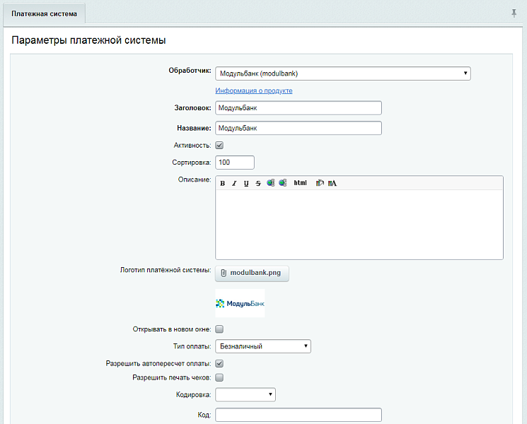This screenshot has width=527, height=424.
Task: Apply italic formatting in the description editor
Action: tap(234, 183)
